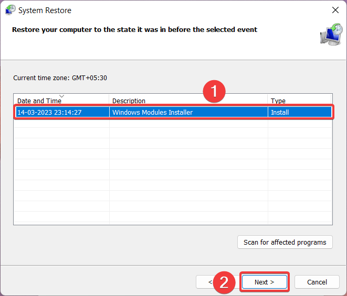Viewport: 347px width, 296px height.
Task: Click the System Restore monitor-and-clock graphic
Action: click(331, 34)
